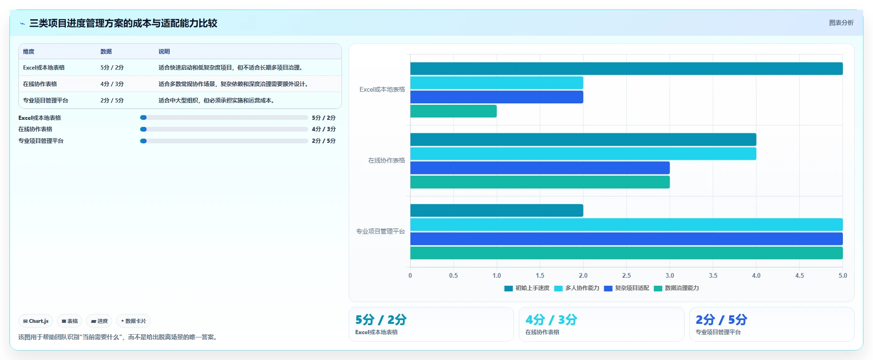Viewport: 873px width, 360px height.
Task: Click 专业项目管理平台's cyan 多人协作能力 bar
Action: [x=626, y=225]
